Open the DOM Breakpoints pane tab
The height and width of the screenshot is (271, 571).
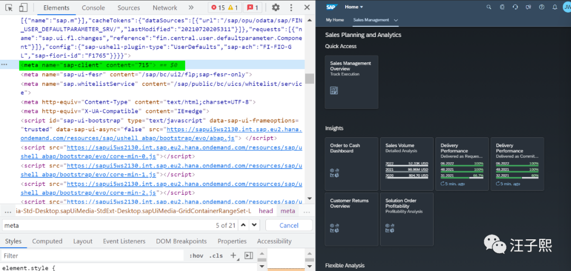pyautogui.click(x=181, y=241)
